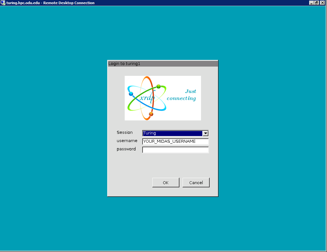Click the Remote Desktop icon in title bar
The height and width of the screenshot is (252, 327).
click(x=3, y=3)
